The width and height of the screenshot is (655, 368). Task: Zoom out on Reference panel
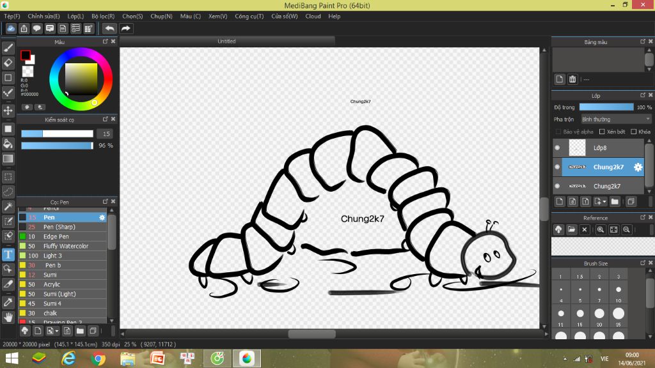(x=626, y=229)
